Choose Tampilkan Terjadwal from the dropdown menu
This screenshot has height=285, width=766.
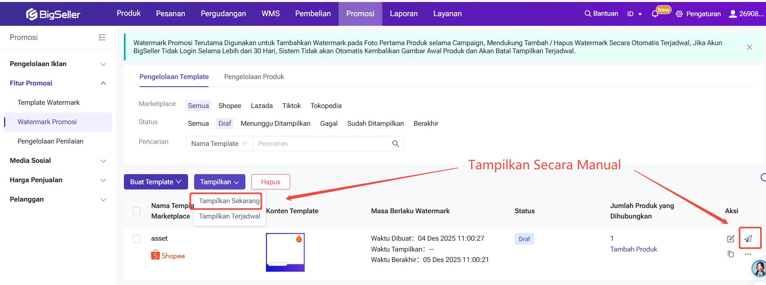point(229,216)
